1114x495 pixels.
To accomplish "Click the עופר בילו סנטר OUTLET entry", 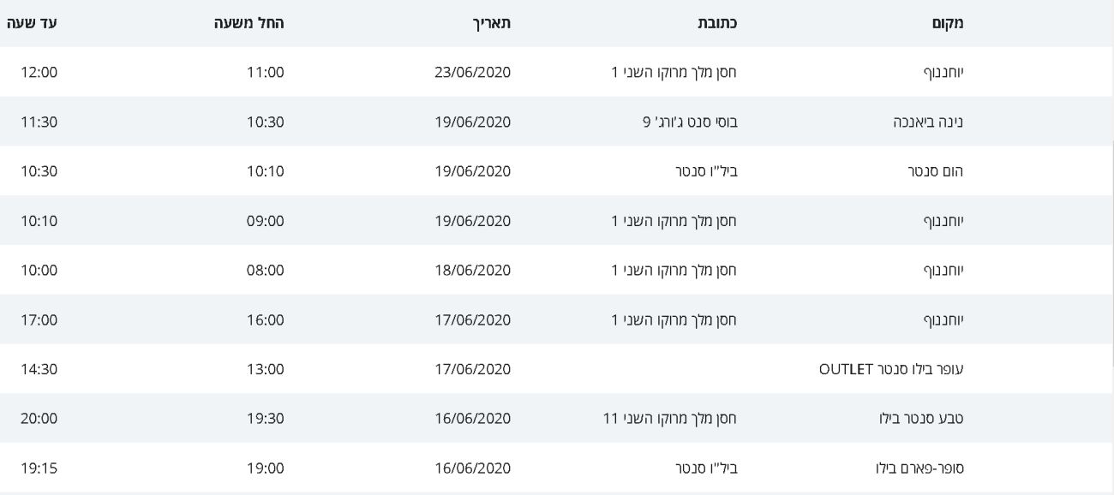I will click(x=891, y=370).
